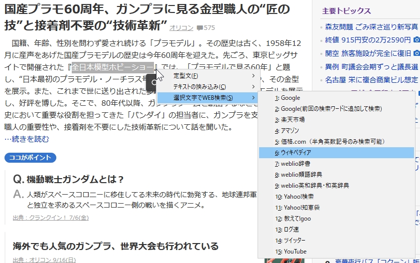Search selection on 4: アマゾン
Image resolution: width=420 pixels, height=263 pixels.
pyautogui.click(x=336, y=131)
